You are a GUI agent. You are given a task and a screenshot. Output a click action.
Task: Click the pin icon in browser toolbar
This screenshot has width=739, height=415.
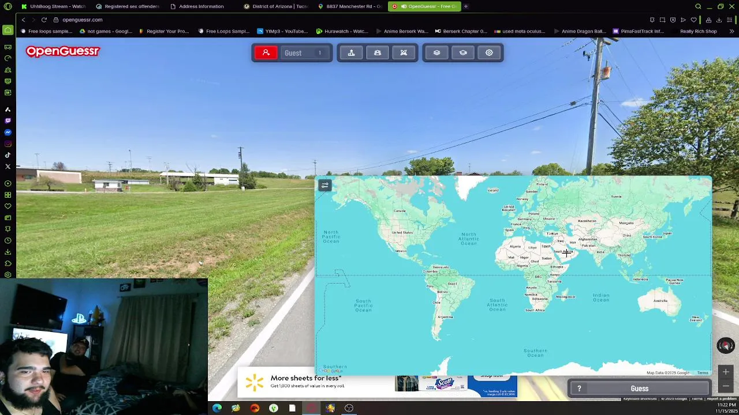(x=652, y=20)
